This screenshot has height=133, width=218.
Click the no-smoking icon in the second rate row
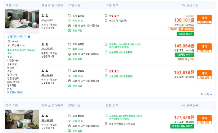[69, 54]
